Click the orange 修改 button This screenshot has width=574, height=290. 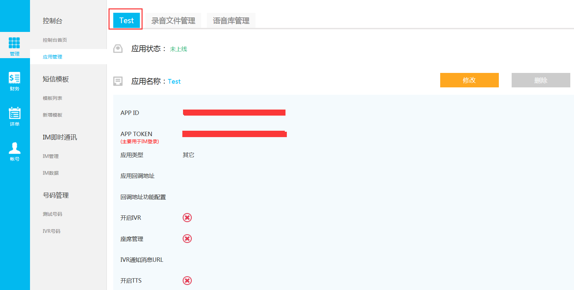[x=469, y=80]
